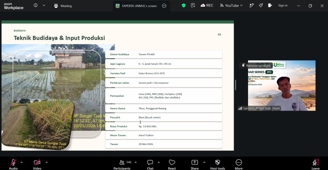Restore the Zoom window size
The image size is (328, 170).
[x=310, y=6]
